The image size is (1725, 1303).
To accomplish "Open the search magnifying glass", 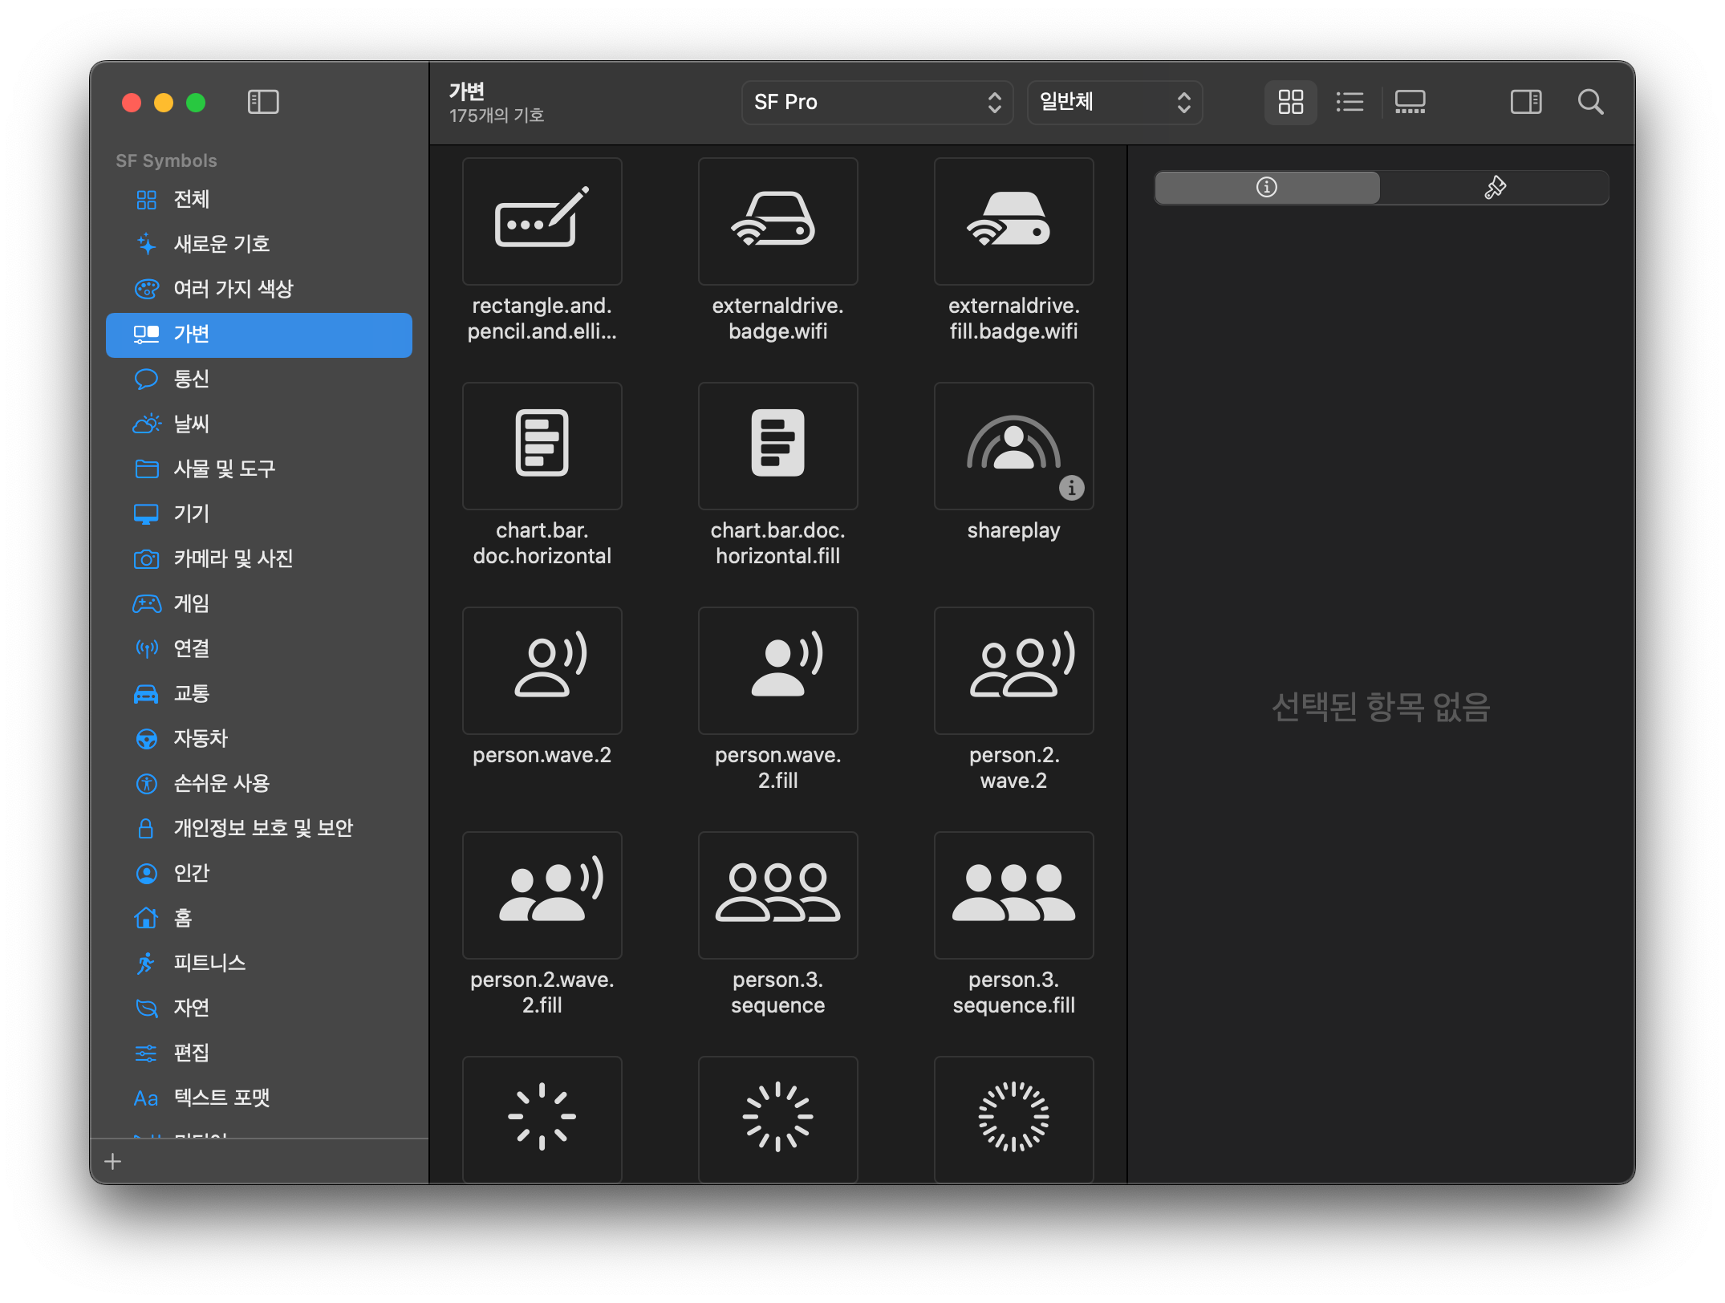I will coord(1590,102).
